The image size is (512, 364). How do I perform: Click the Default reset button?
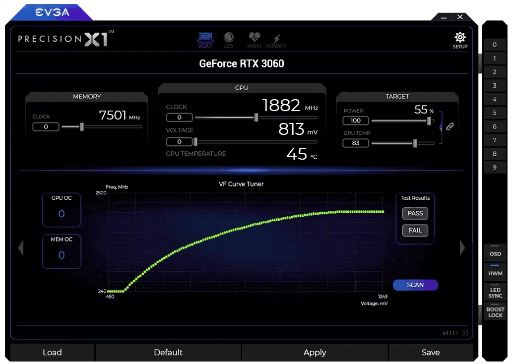point(168,353)
